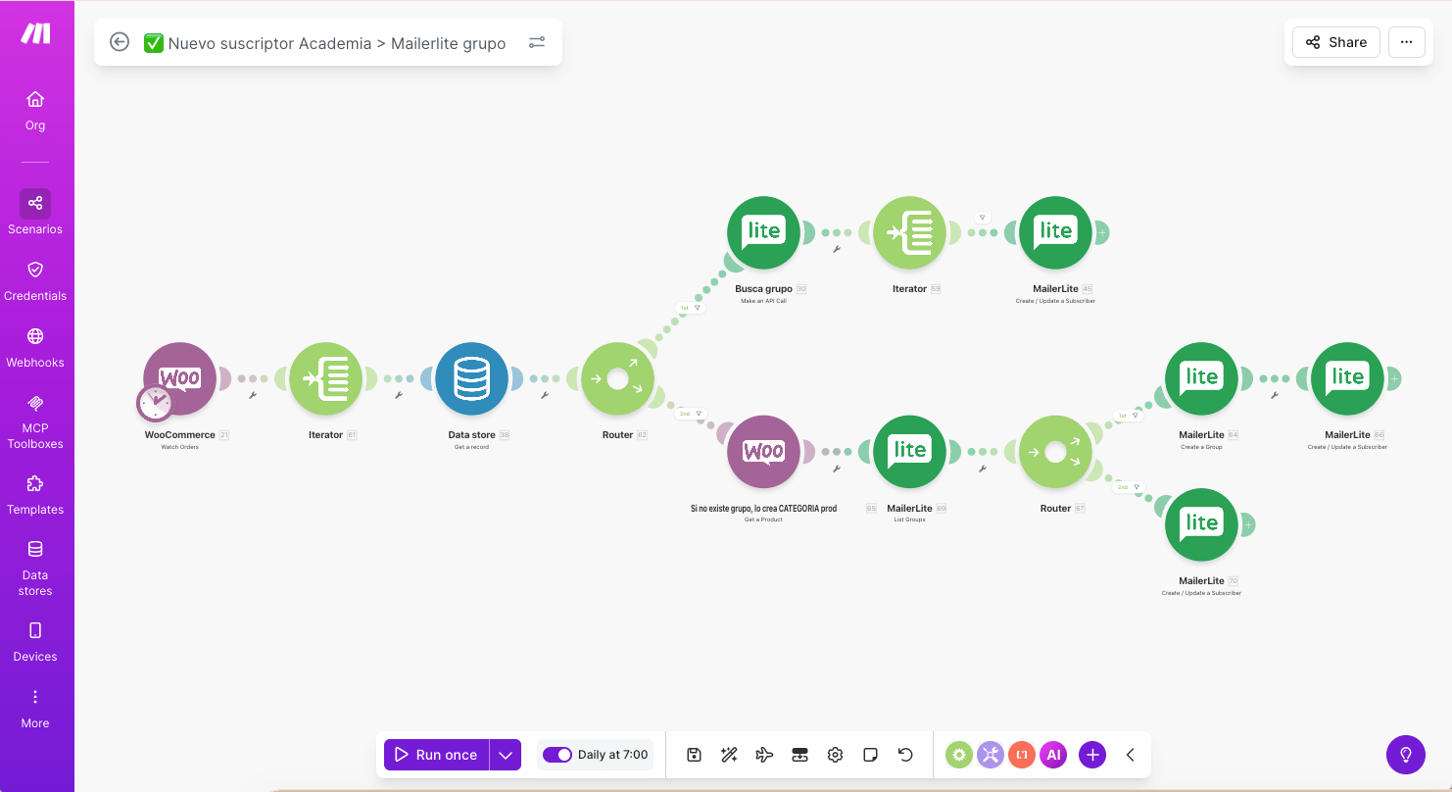Open the explain flow airplane icon
The width and height of the screenshot is (1452, 792).
tap(764, 755)
